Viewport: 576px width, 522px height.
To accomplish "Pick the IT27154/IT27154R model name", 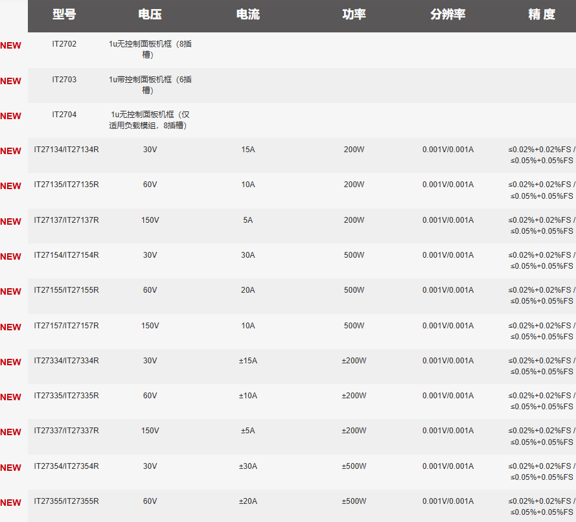I will click(x=67, y=255).
